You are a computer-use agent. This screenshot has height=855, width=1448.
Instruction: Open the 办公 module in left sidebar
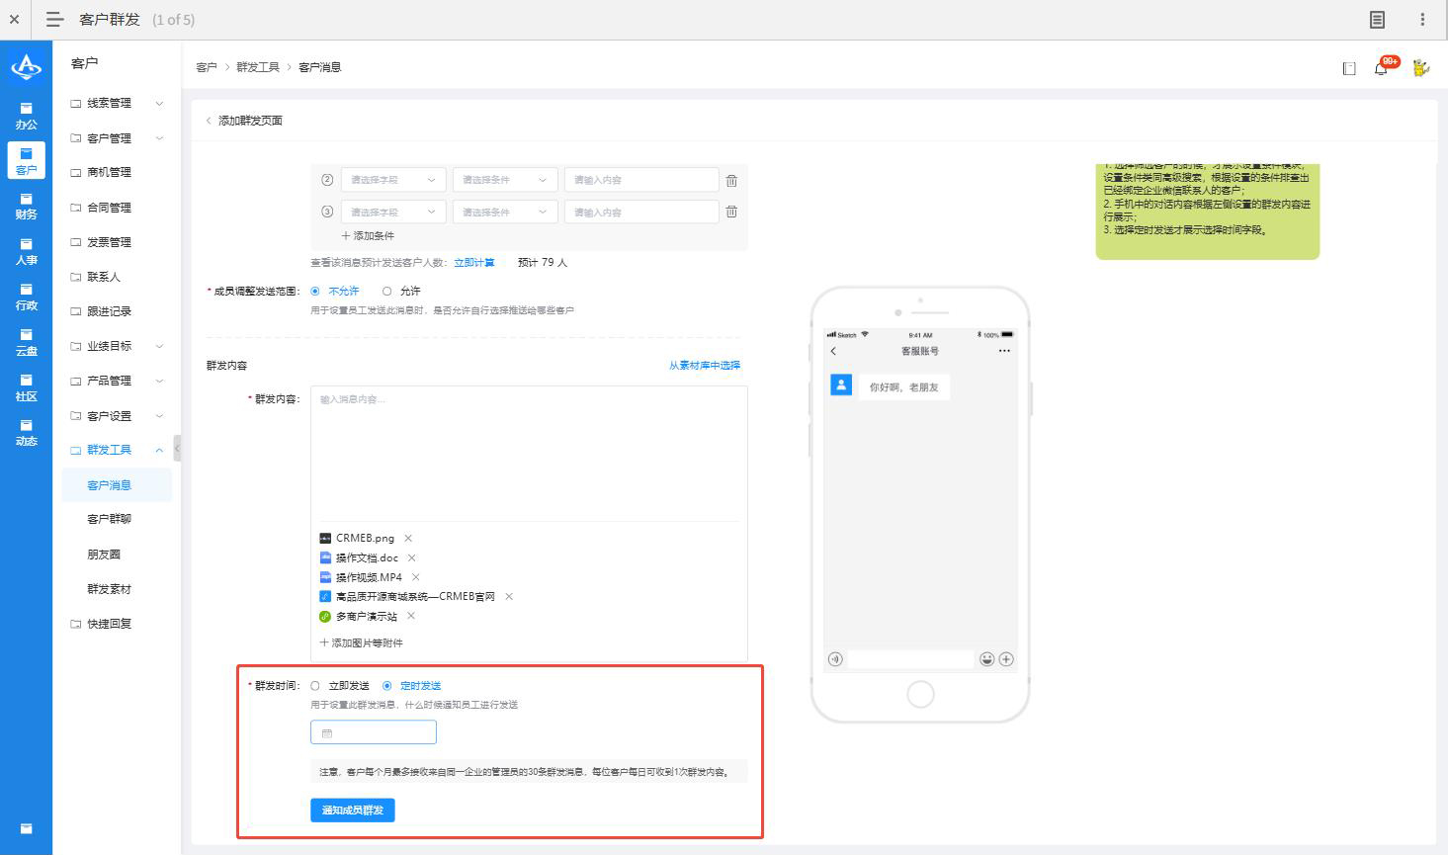coord(26,116)
